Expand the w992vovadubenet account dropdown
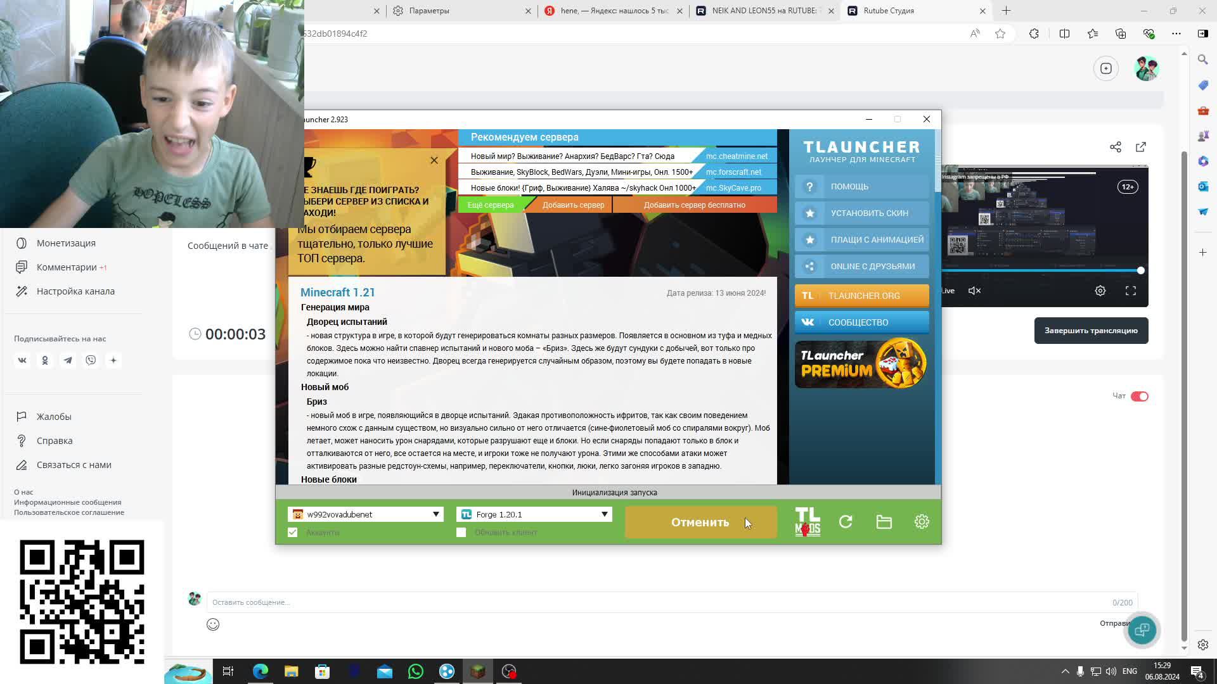The image size is (1217, 684). pos(436,514)
